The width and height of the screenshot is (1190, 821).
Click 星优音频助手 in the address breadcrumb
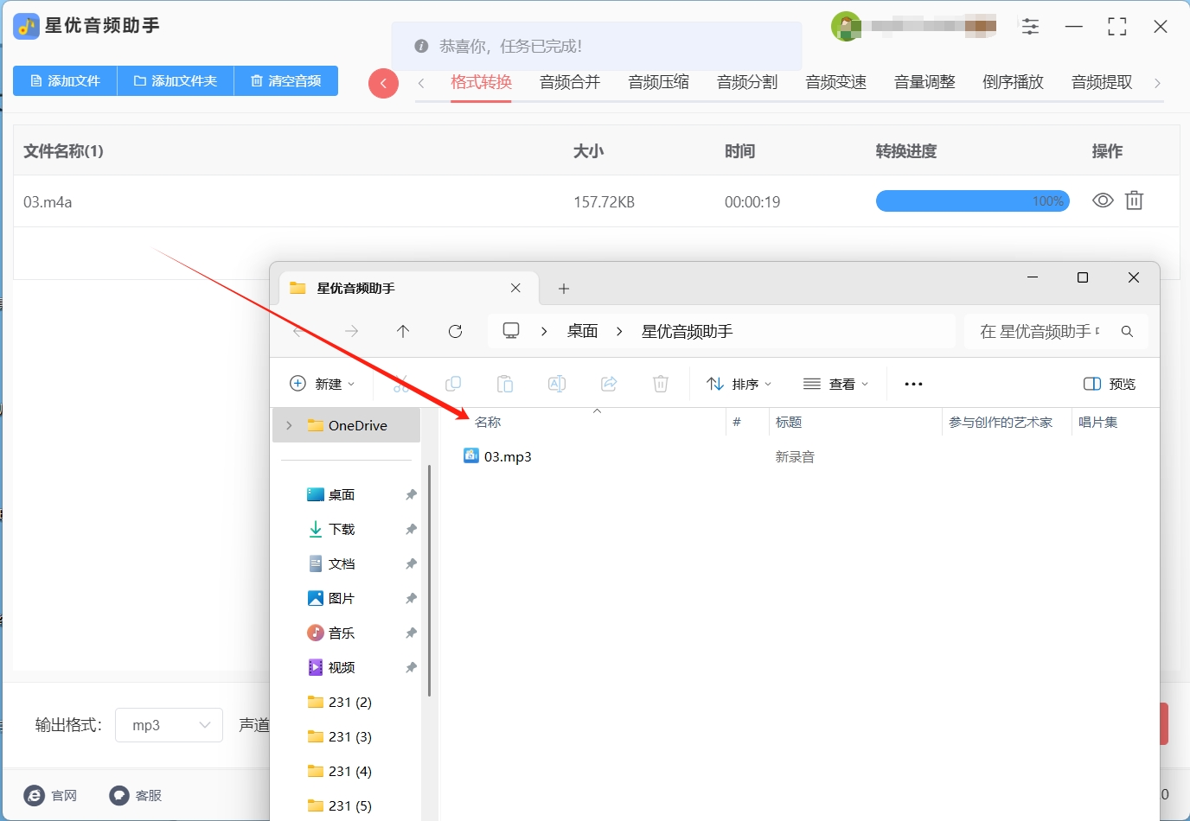(688, 331)
